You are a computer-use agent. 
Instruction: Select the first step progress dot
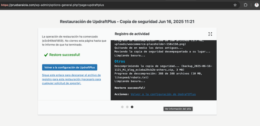click(x=122, y=107)
